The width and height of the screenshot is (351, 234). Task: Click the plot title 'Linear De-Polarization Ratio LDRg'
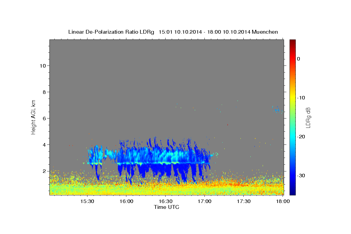[111, 32]
